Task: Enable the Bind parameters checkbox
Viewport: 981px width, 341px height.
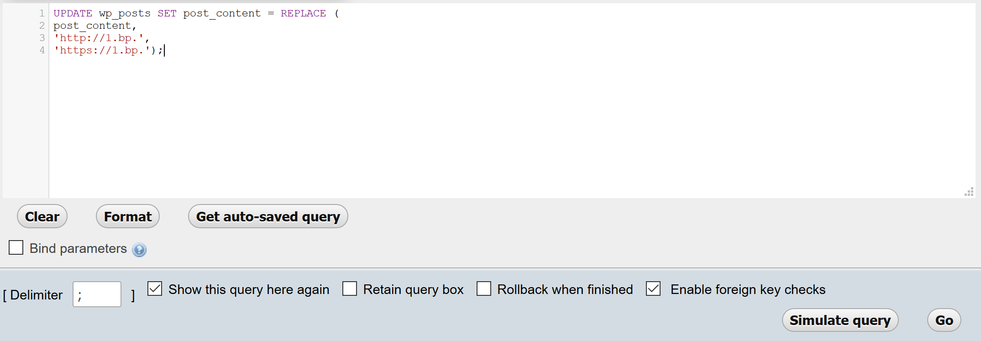Action: pos(16,247)
